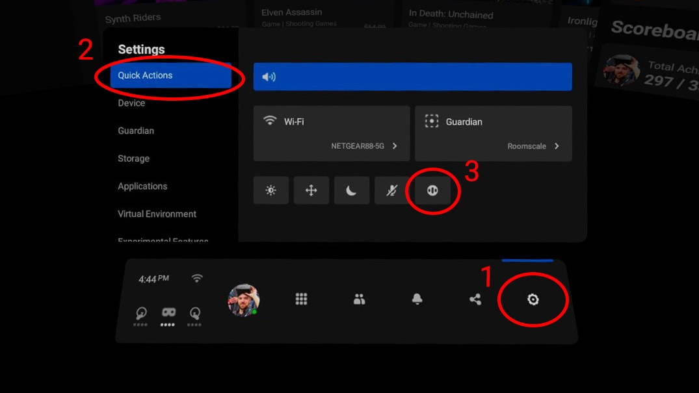Open the Guardian card in Quick Actions
The width and height of the screenshot is (699, 393).
(x=494, y=133)
